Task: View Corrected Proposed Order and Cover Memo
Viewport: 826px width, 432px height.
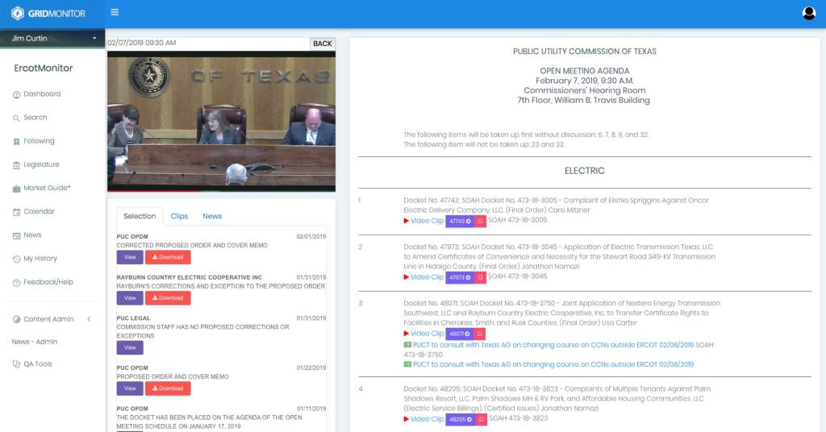Action: coord(130,257)
